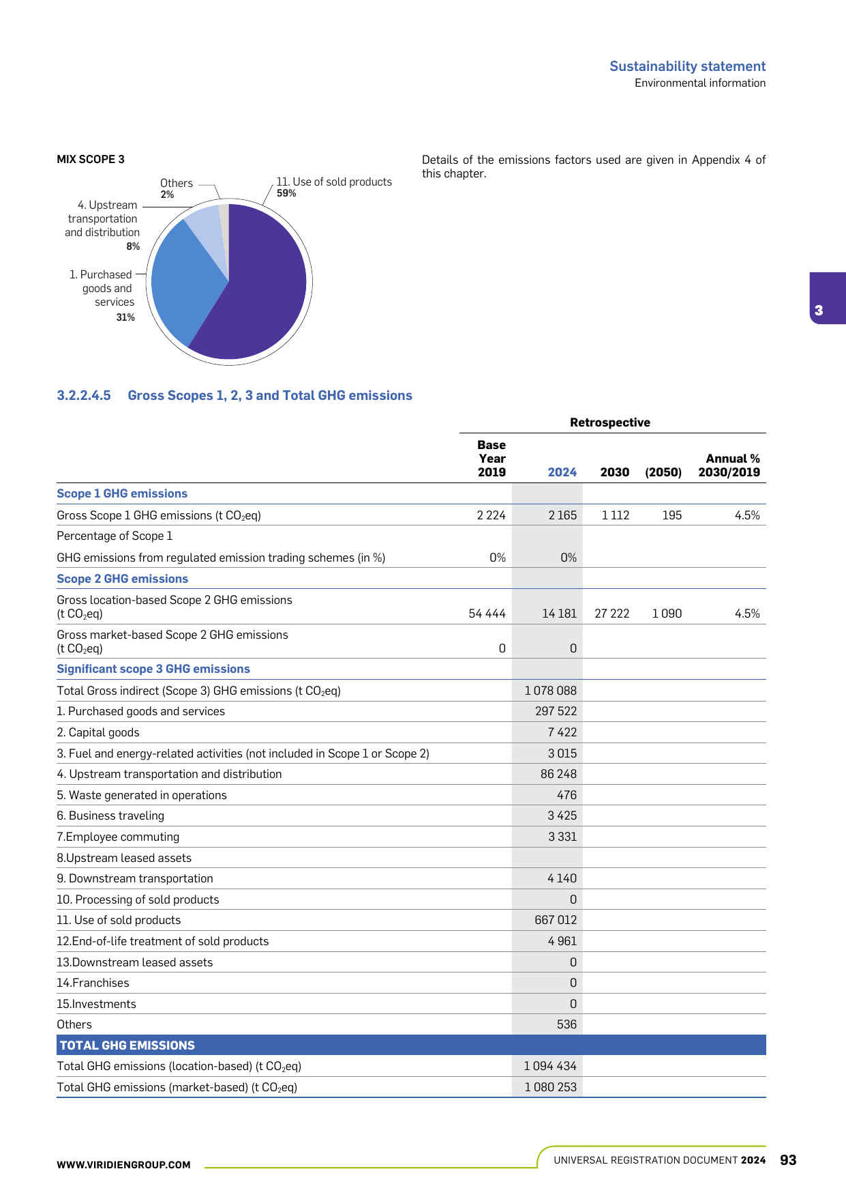Click the 'Details of the emissions factors' paragraph

point(594,167)
